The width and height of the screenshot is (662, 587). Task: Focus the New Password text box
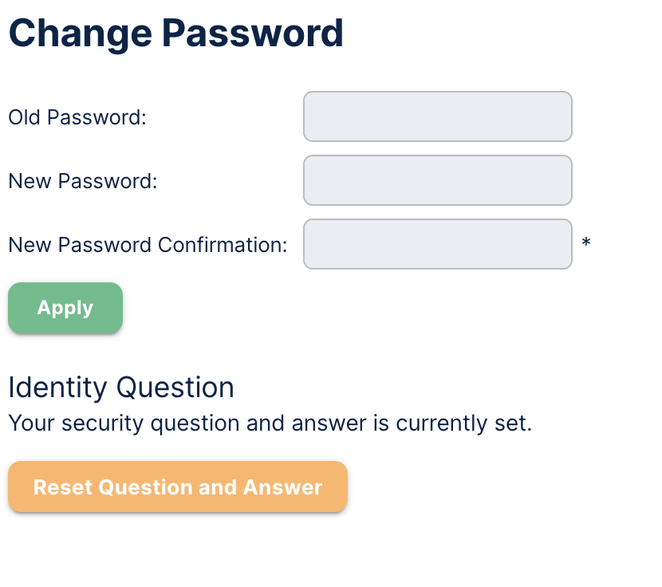[437, 180]
